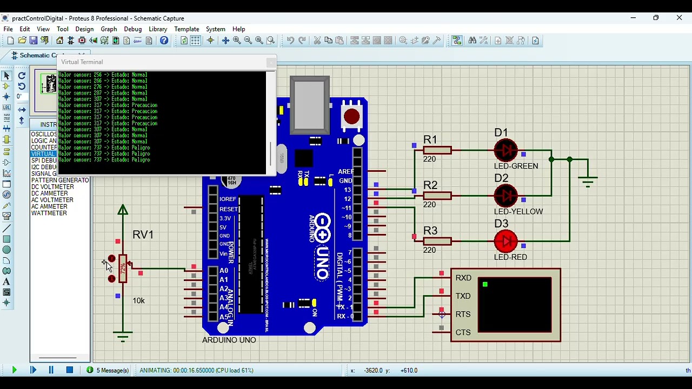
Task: Click the rotate anticlockwise icon
Action: coord(22,86)
